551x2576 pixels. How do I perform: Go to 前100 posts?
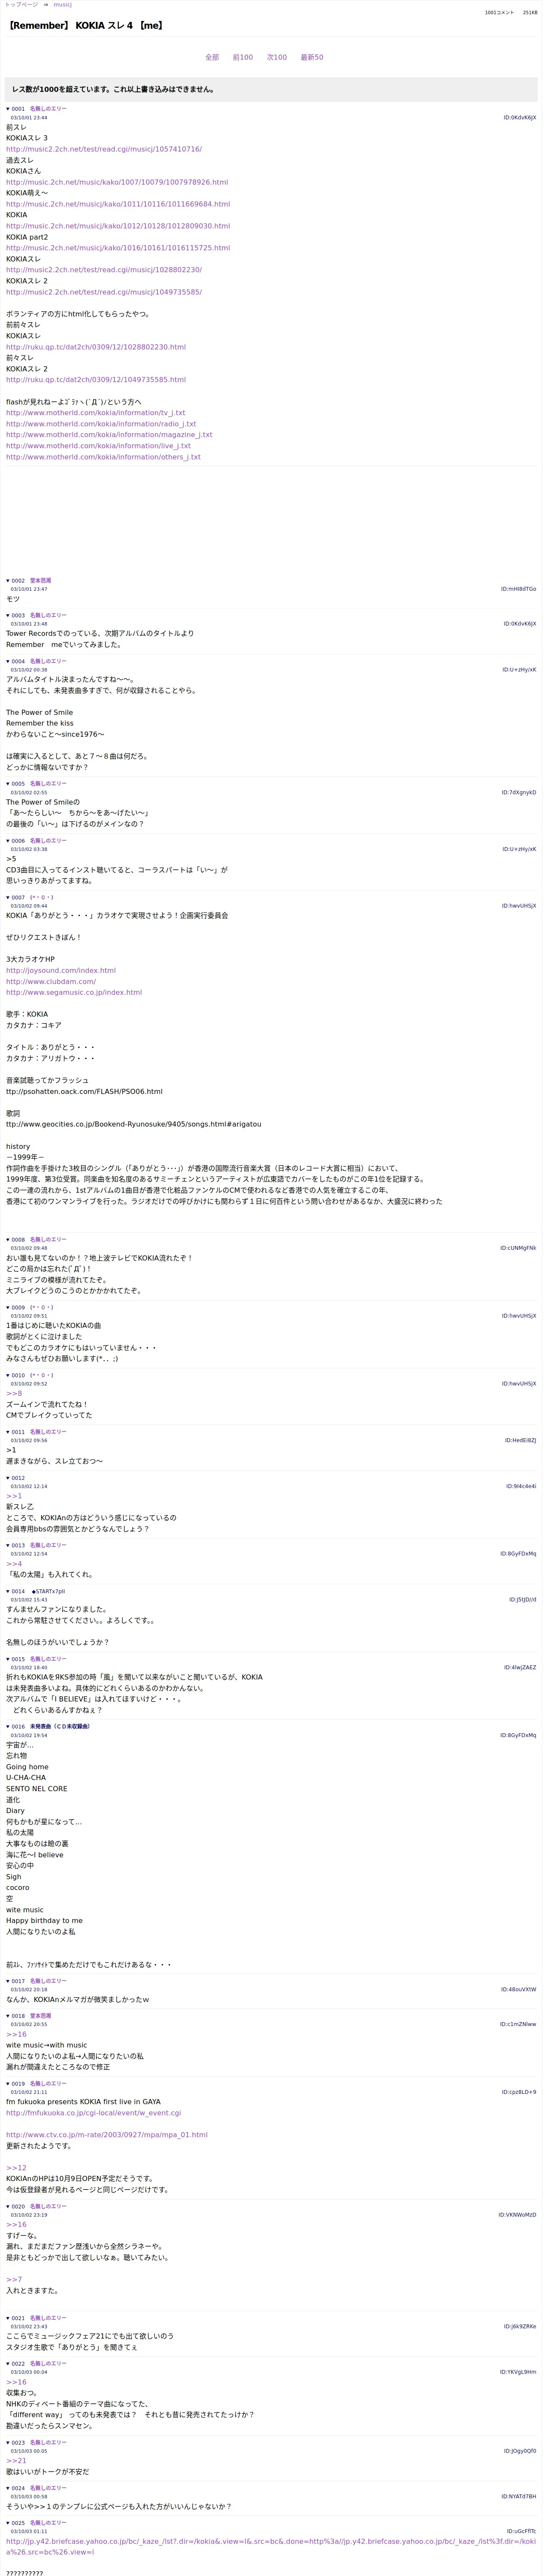243,57
